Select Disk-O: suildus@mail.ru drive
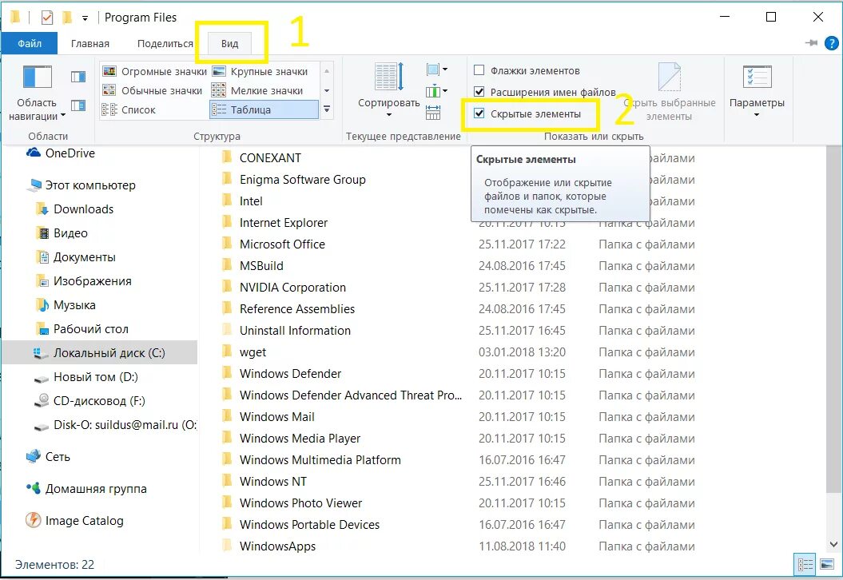The height and width of the screenshot is (580, 843). (116, 425)
